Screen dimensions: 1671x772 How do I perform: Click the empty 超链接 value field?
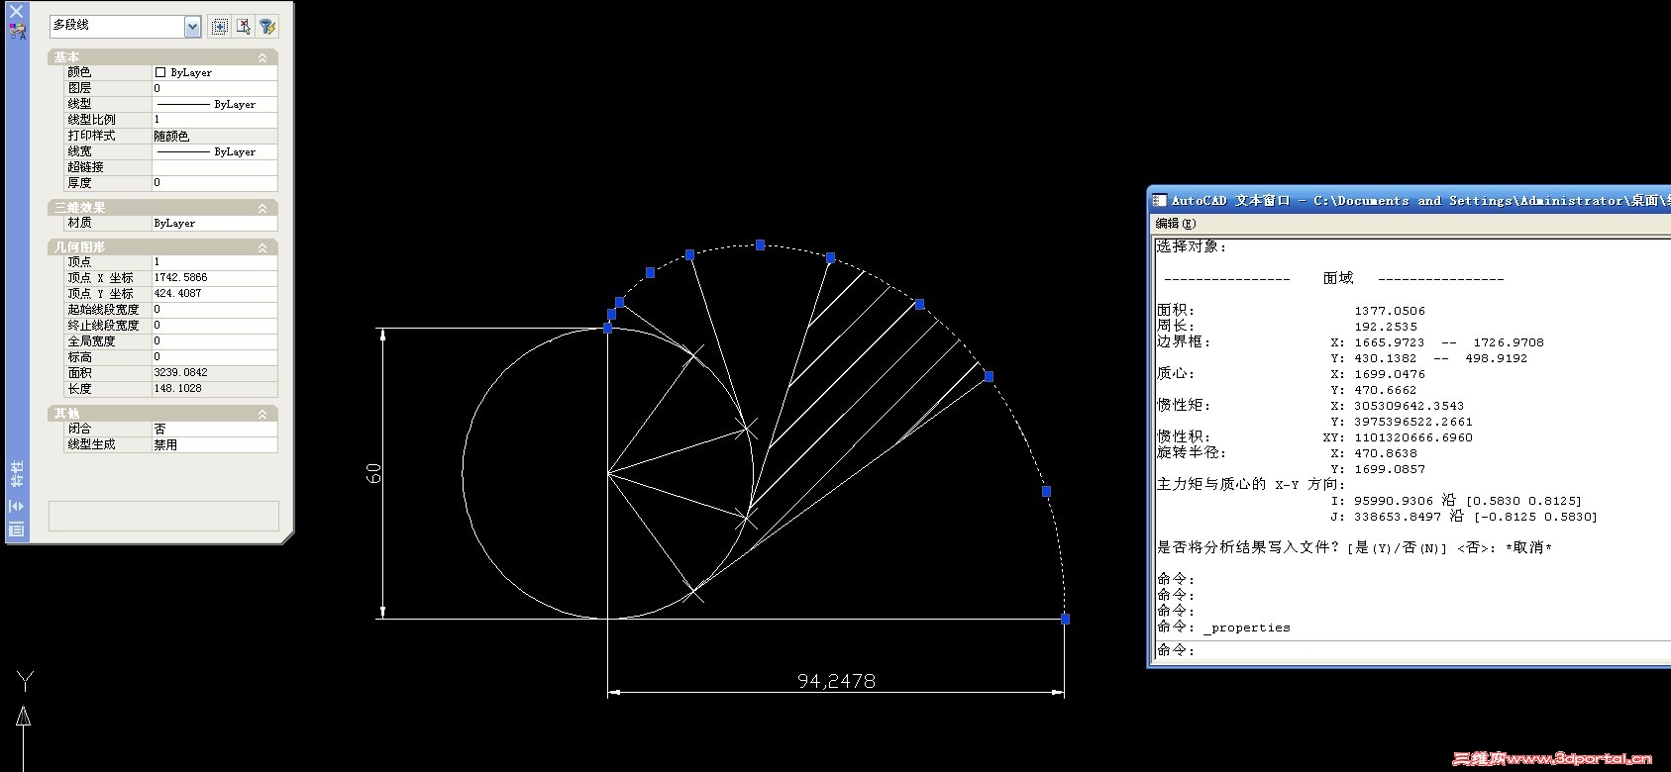pos(214,167)
